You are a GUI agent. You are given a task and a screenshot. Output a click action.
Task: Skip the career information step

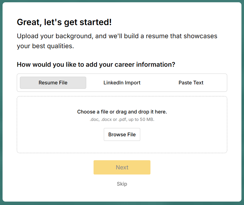coord(122,184)
